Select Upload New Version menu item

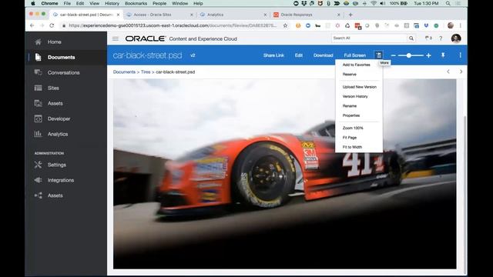[x=360, y=87]
